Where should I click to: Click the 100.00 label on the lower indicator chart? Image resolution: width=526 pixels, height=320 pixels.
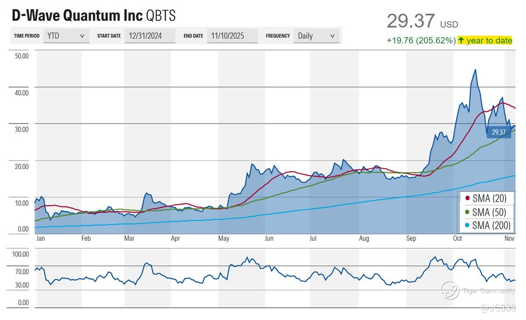[20, 254]
